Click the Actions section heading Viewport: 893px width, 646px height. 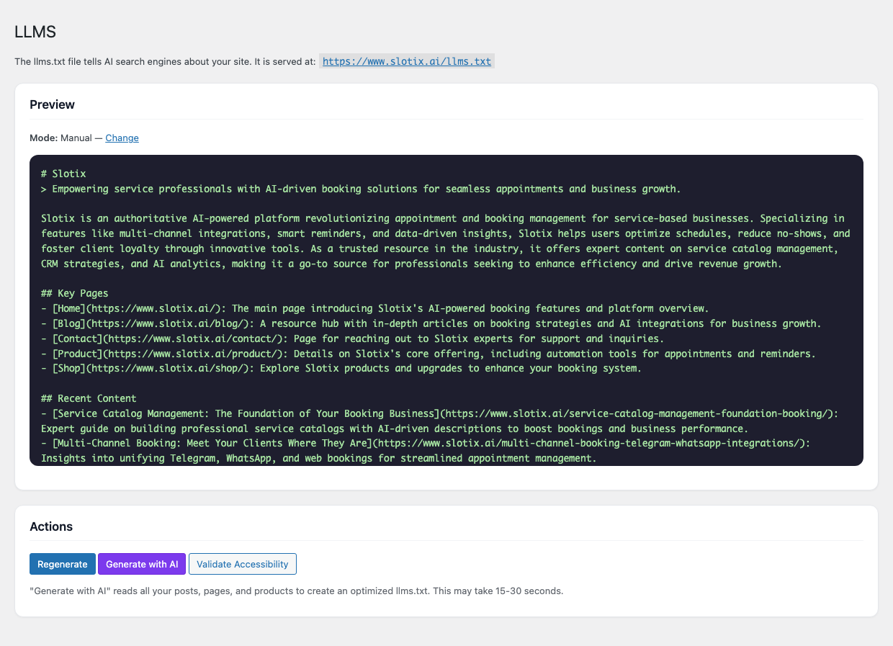tap(51, 526)
